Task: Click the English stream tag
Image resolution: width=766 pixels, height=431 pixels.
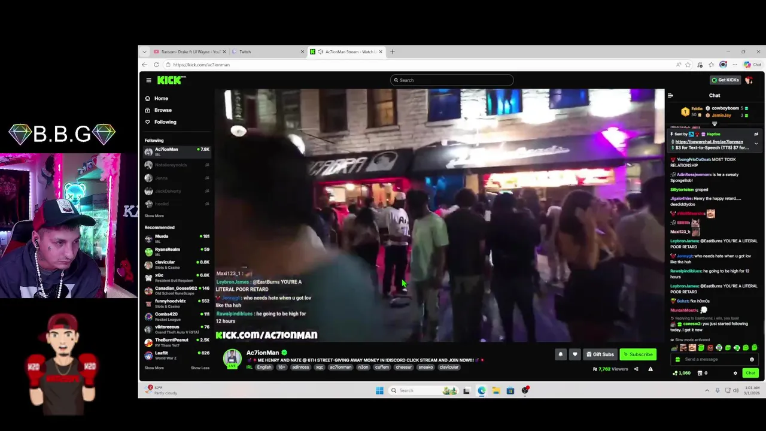Action: click(x=264, y=367)
